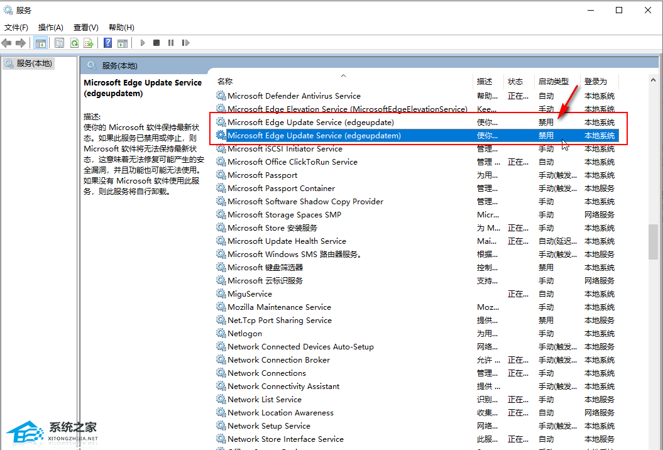Click the green Refresh toolbar icon

click(x=74, y=43)
